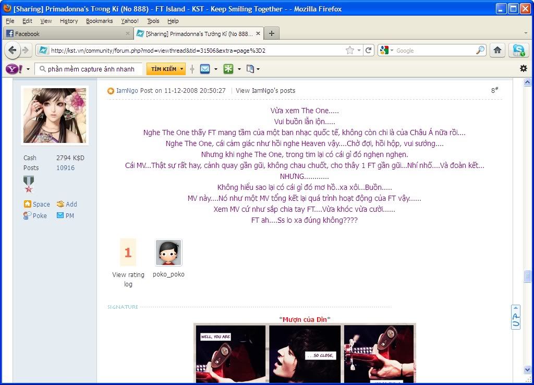
Task: Open the list all tabs dropdown
Action: click(x=526, y=33)
